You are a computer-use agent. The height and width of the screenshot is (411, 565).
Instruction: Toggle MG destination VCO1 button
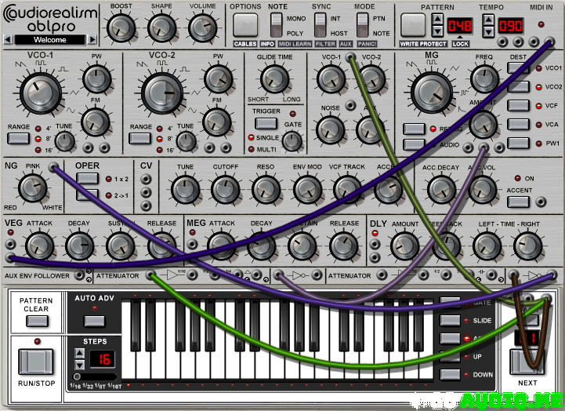[x=518, y=67]
